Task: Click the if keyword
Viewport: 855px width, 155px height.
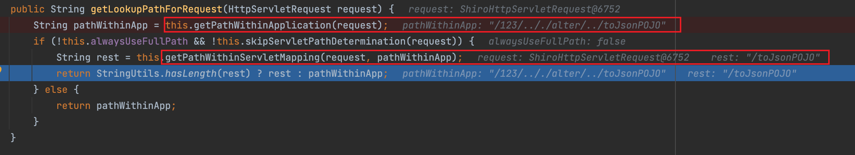Action: pyautogui.click(x=39, y=41)
